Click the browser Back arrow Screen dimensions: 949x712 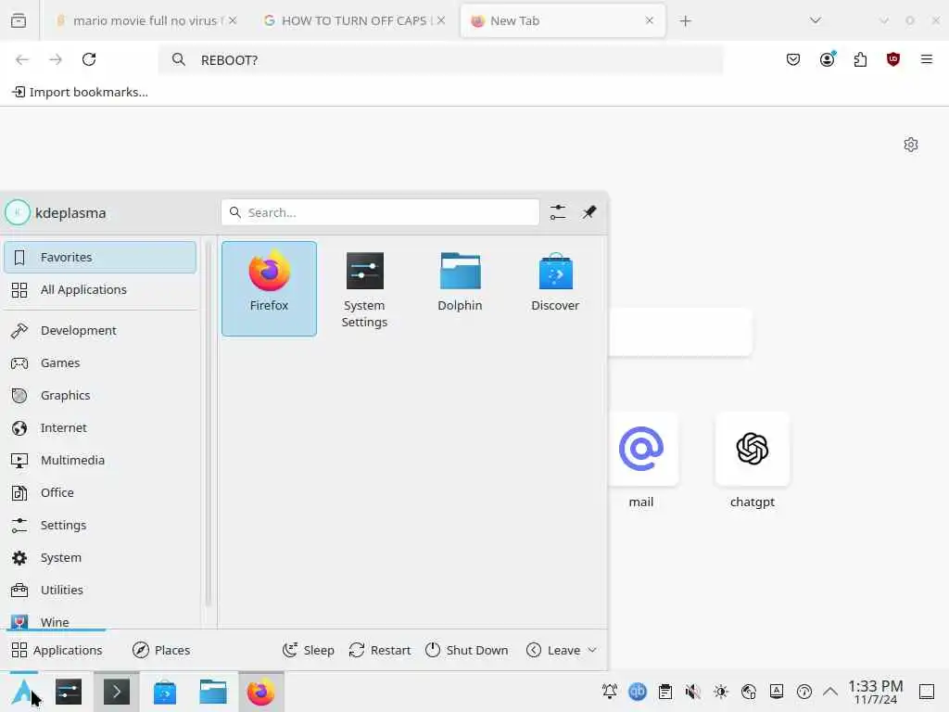pos(22,59)
